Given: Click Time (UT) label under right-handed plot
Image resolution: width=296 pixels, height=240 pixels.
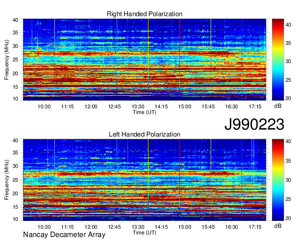Looking at the screenshot, I should coord(145,112).
